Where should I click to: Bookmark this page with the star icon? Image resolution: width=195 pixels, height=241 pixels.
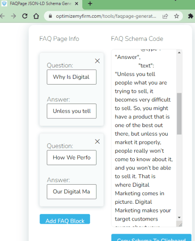pyautogui.click(x=176, y=16)
